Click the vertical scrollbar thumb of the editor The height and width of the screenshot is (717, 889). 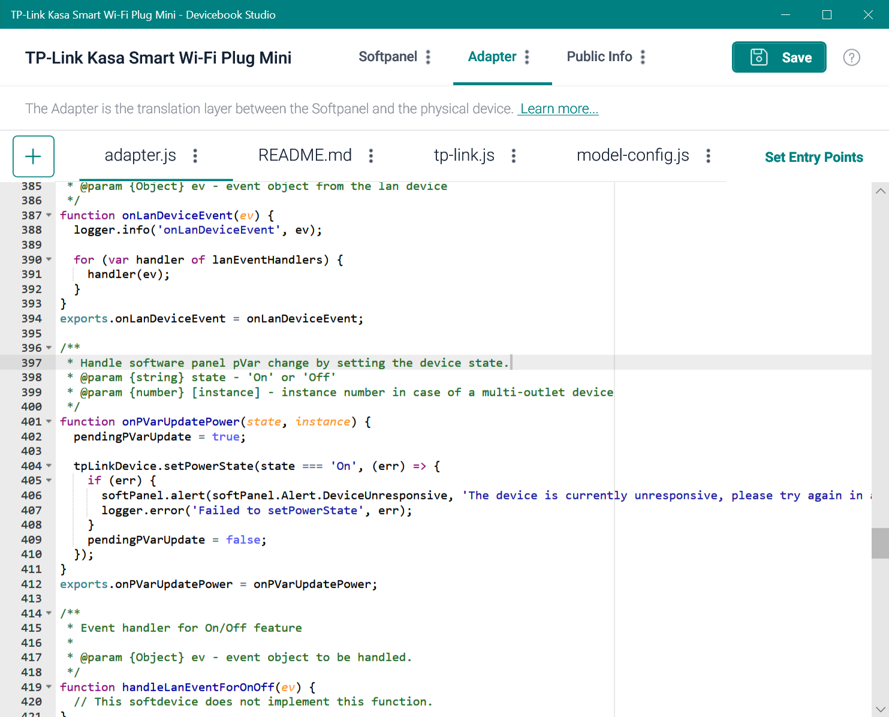(880, 543)
